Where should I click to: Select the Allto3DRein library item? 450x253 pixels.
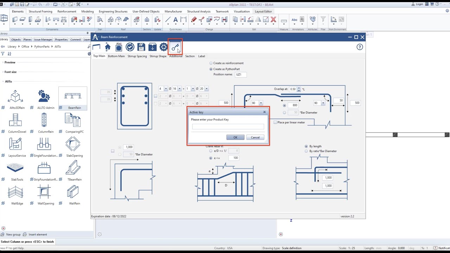(x=15, y=98)
